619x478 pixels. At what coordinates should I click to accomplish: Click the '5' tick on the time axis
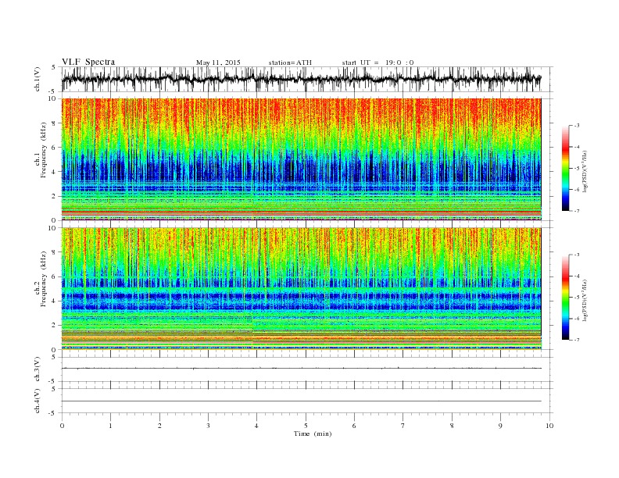306,426
